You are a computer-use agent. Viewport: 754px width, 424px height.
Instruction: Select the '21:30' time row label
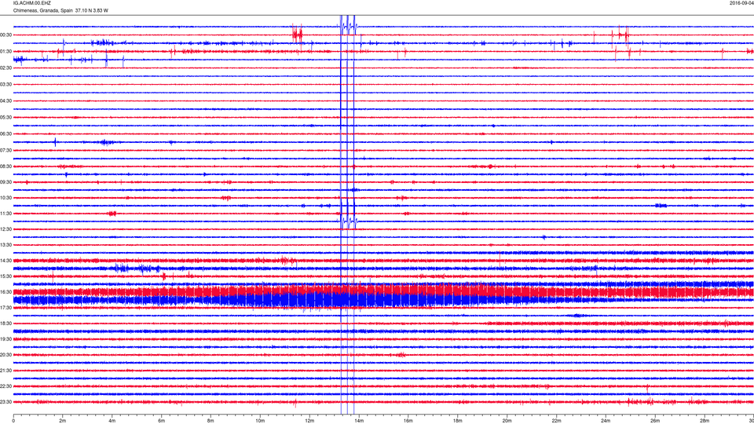tap(5, 371)
